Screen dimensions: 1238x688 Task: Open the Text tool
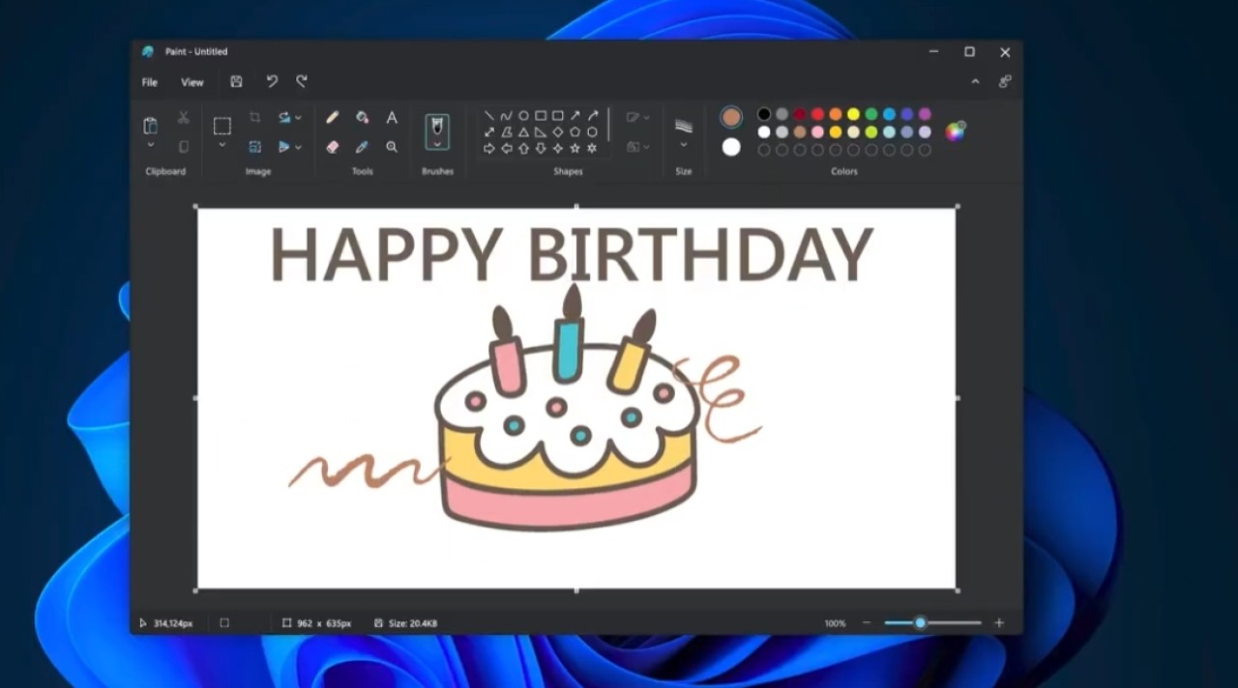tap(392, 118)
